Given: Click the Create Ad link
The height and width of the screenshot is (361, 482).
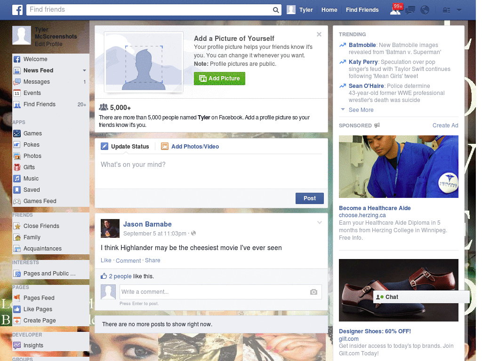Looking at the screenshot, I should click(x=445, y=125).
